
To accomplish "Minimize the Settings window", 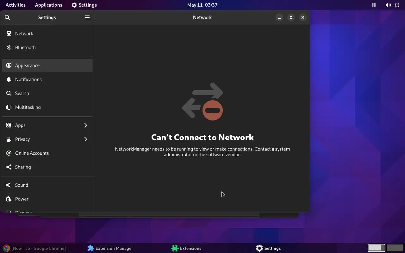I will click(x=279, y=17).
